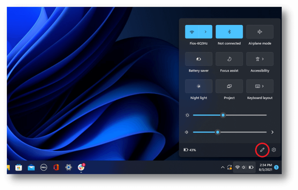Viewport: 298px width, 190px height.
Task: Open Accessibility quick settings tile
Action: click(x=260, y=59)
